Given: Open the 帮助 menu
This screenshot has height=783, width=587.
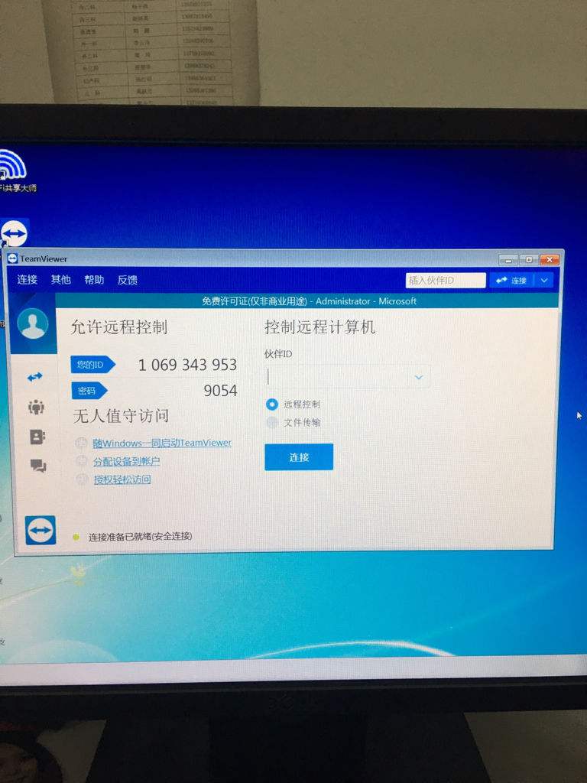Looking at the screenshot, I should point(94,280).
